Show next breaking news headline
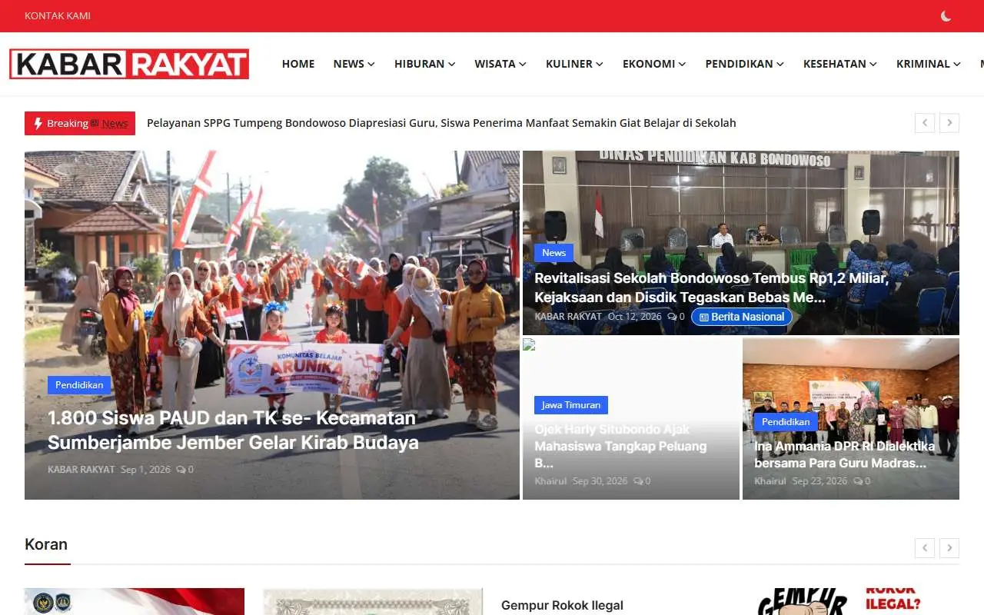The height and width of the screenshot is (615, 984). coord(949,123)
